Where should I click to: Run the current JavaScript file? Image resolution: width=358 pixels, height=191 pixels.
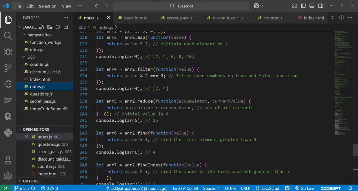coord(332,18)
